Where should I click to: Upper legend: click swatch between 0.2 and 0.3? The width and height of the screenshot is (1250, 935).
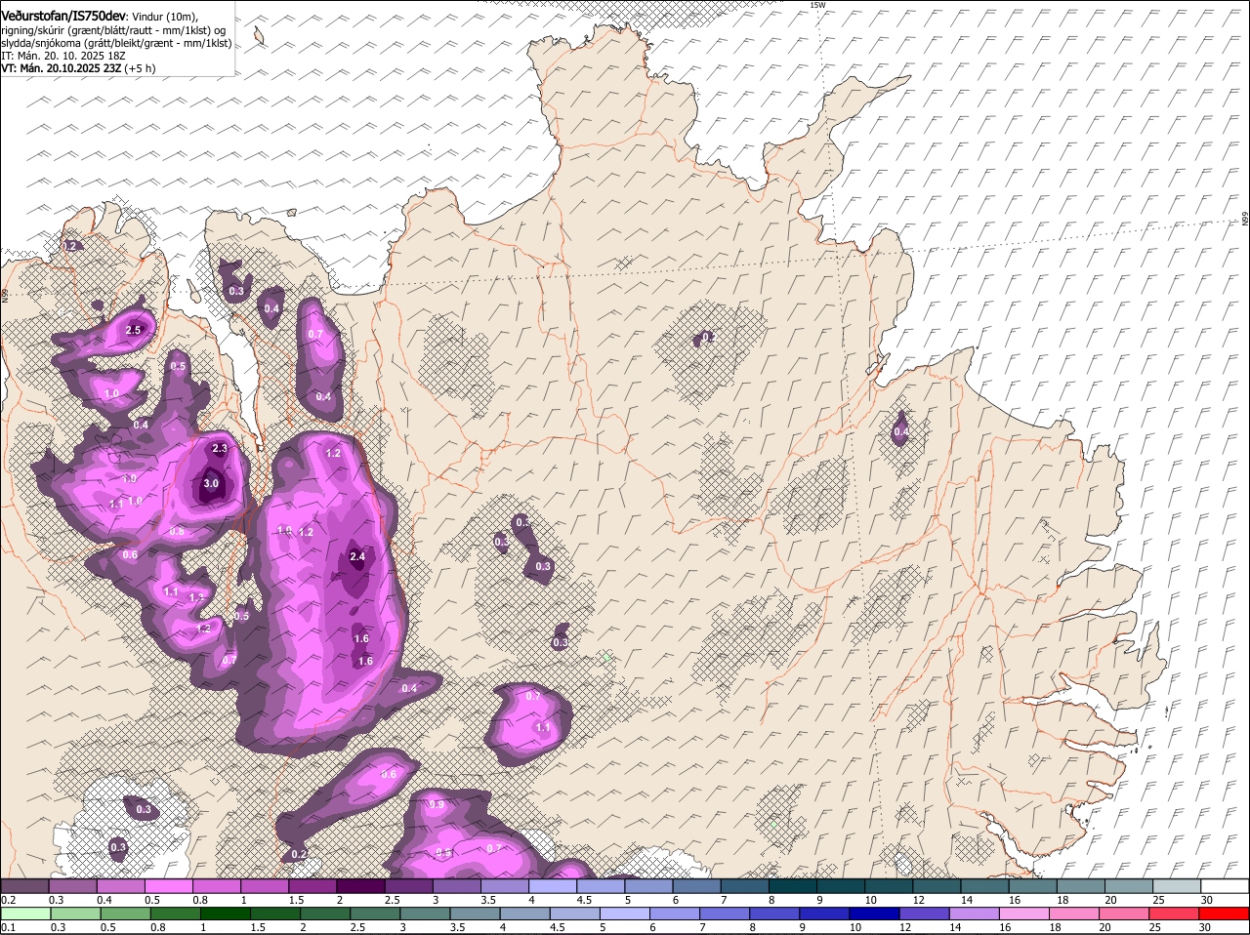tap(24, 886)
